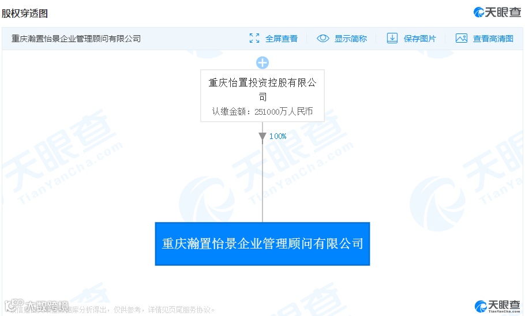Click 认缴金额：251000万人民币 text
The image size is (525, 316).
tap(262, 111)
